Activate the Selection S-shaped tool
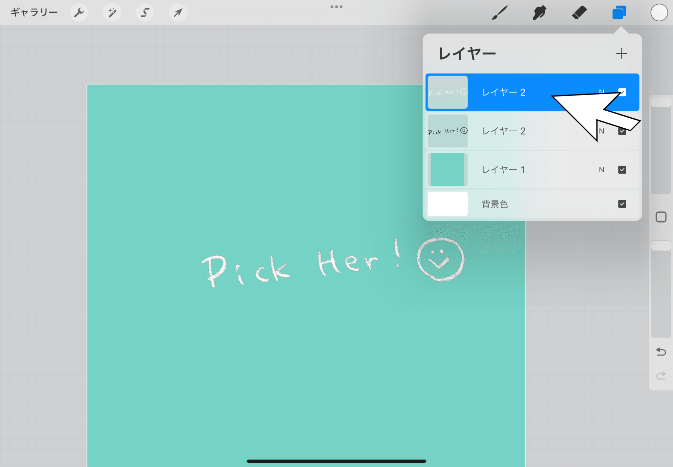Viewport: 673px width, 467px height. click(145, 13)
